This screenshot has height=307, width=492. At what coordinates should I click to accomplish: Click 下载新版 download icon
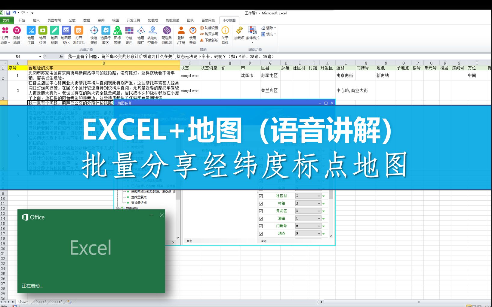click(209, 40)
